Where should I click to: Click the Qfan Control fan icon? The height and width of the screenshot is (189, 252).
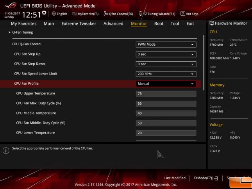click(106, 14)
